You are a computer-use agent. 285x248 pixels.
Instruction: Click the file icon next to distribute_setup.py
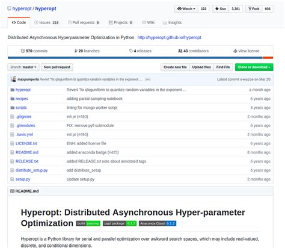tap(12, 170)
